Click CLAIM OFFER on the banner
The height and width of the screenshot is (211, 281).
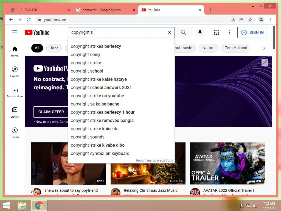pyautogui.click(x=51, y=112)
